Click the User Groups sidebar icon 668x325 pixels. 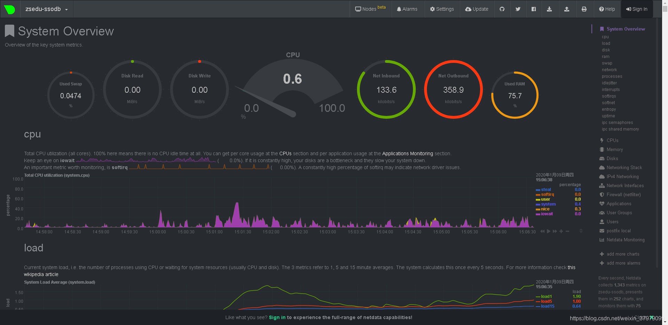602,213
